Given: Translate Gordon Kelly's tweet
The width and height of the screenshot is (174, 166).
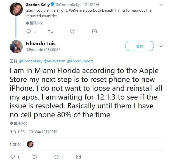Looking at the screenshot, I should [x=34, y=23].
